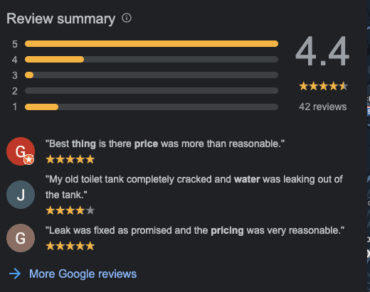Open the leak was fixed review
The width and height of the screenshot is (370, 292).
pyautogui.click(x=195, y=230)
